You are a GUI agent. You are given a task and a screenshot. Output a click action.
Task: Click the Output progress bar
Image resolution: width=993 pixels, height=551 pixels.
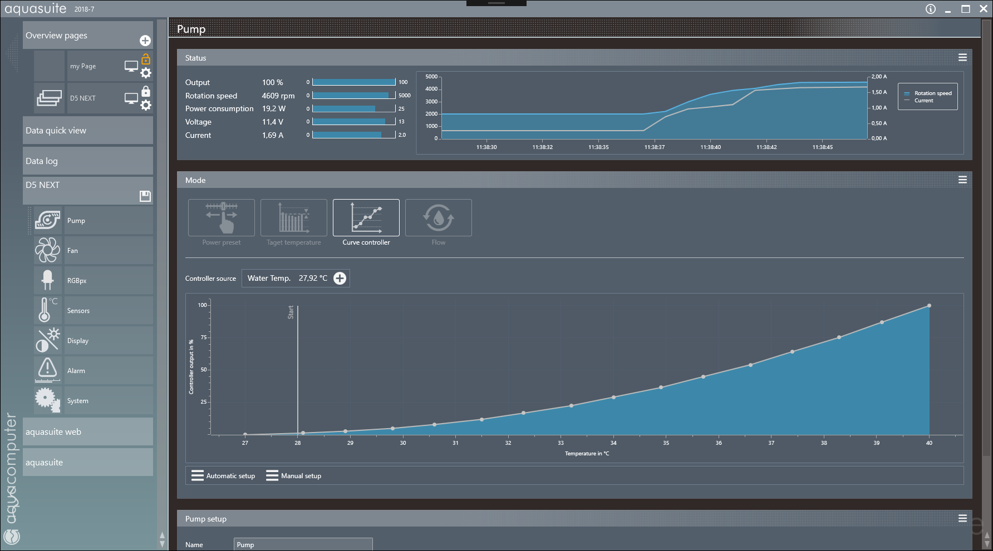click(x=354, y=82)
